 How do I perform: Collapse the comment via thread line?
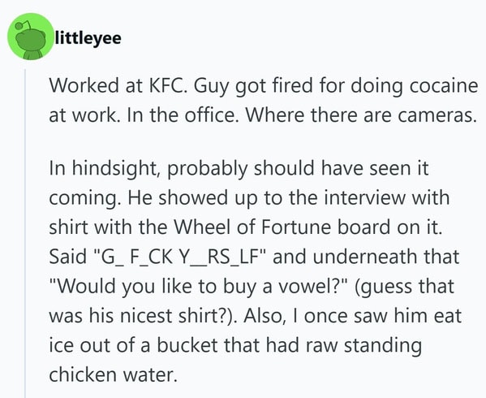25,233
